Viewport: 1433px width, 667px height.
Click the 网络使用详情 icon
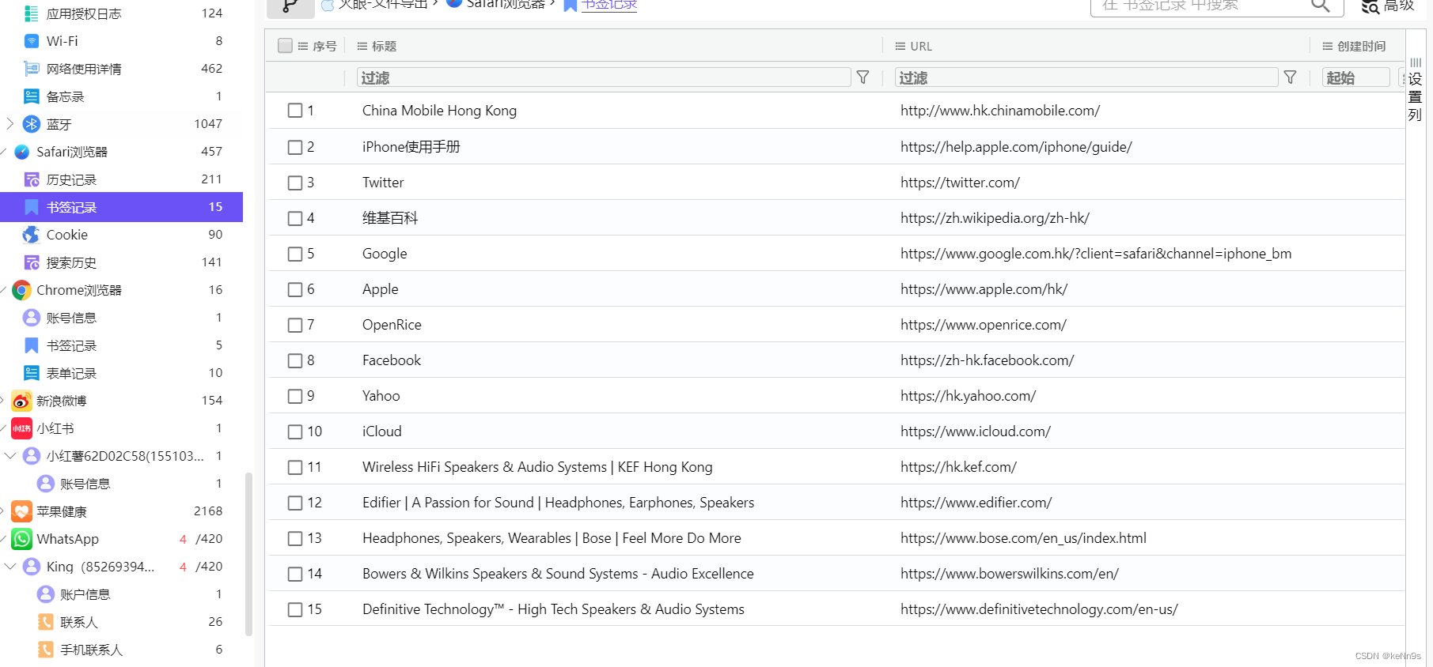click(x=32, y=69)
